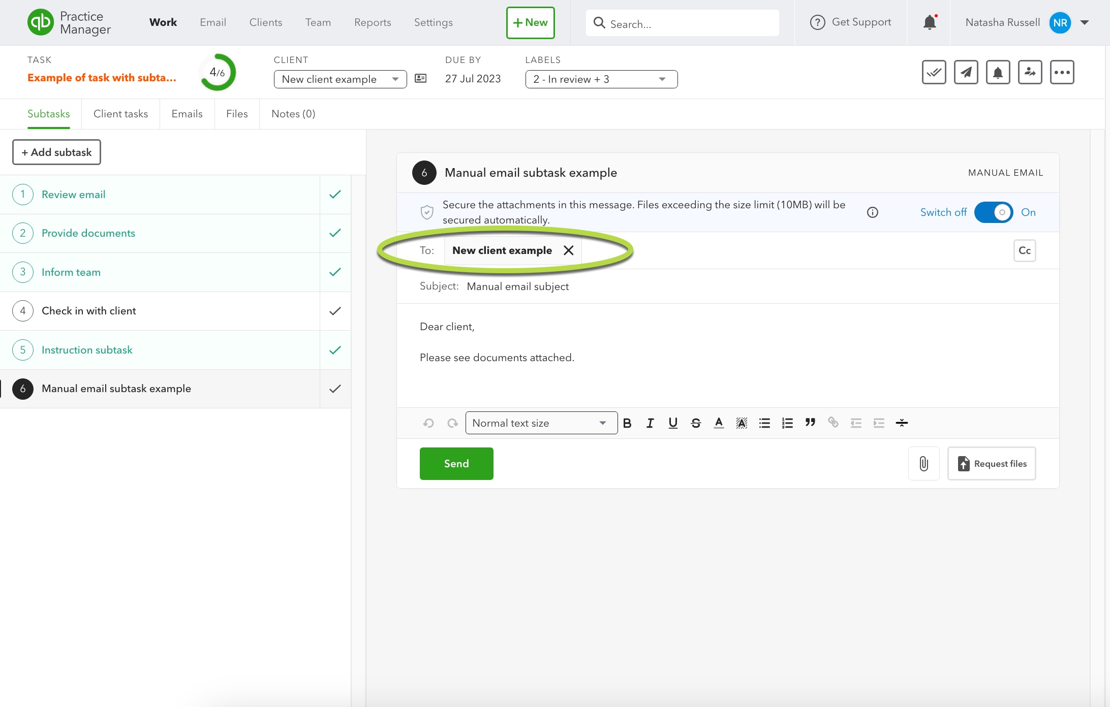Click the info icon beside the secure attachments message
The height and width of the screenshot is (707, 1110).
(873, 212)
